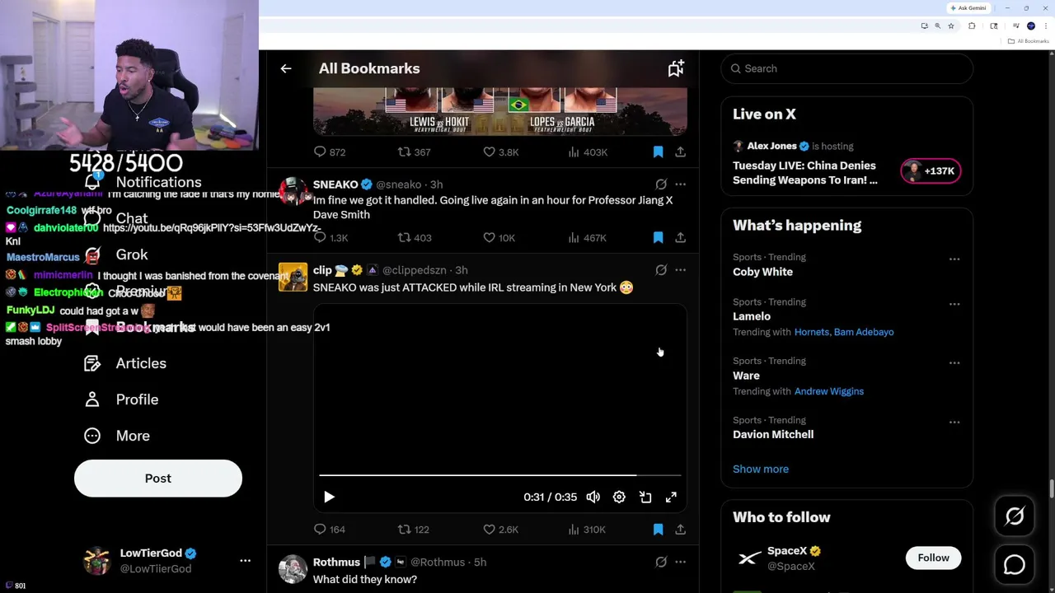Image resolution: width=1055 pixels, height=593 pixels.
Task: Show more trending topics
Action: click(x=761, y=469)
